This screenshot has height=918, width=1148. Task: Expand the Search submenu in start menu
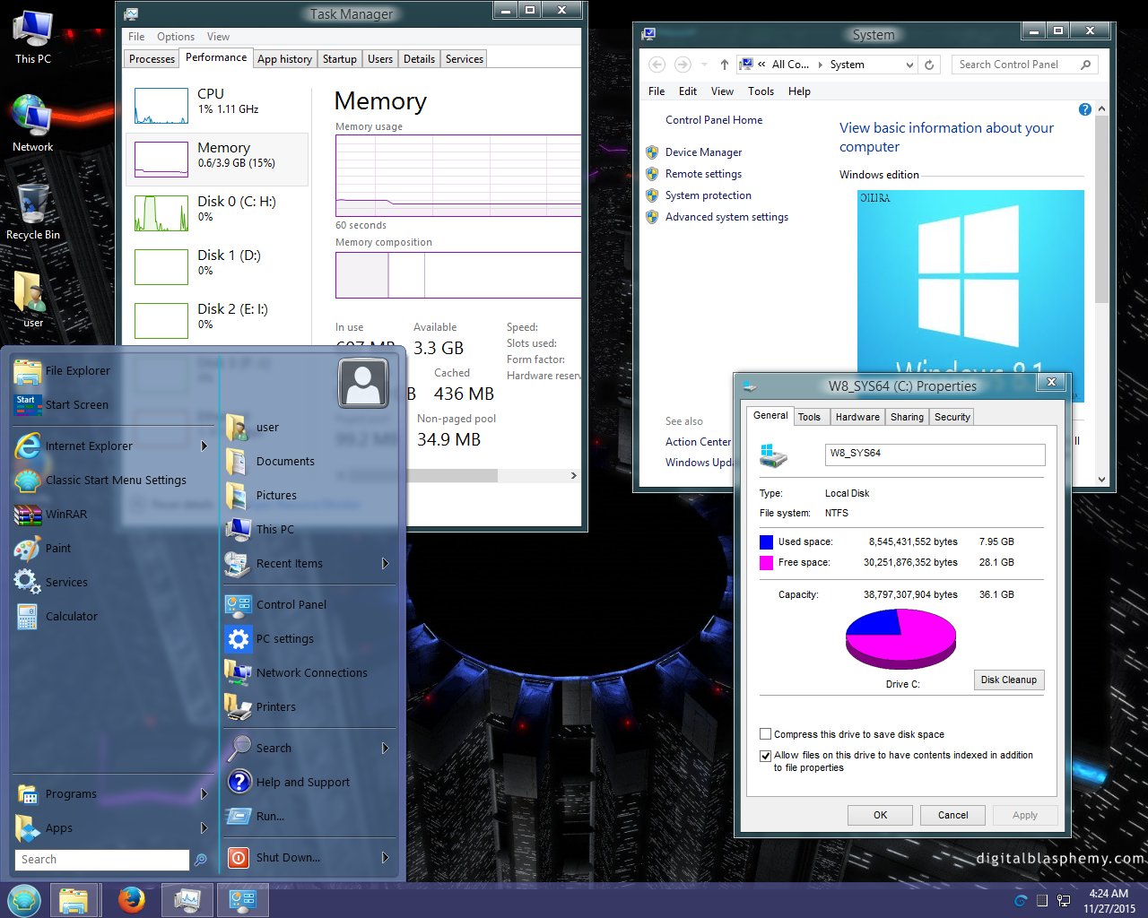click(x=386, y=748)
